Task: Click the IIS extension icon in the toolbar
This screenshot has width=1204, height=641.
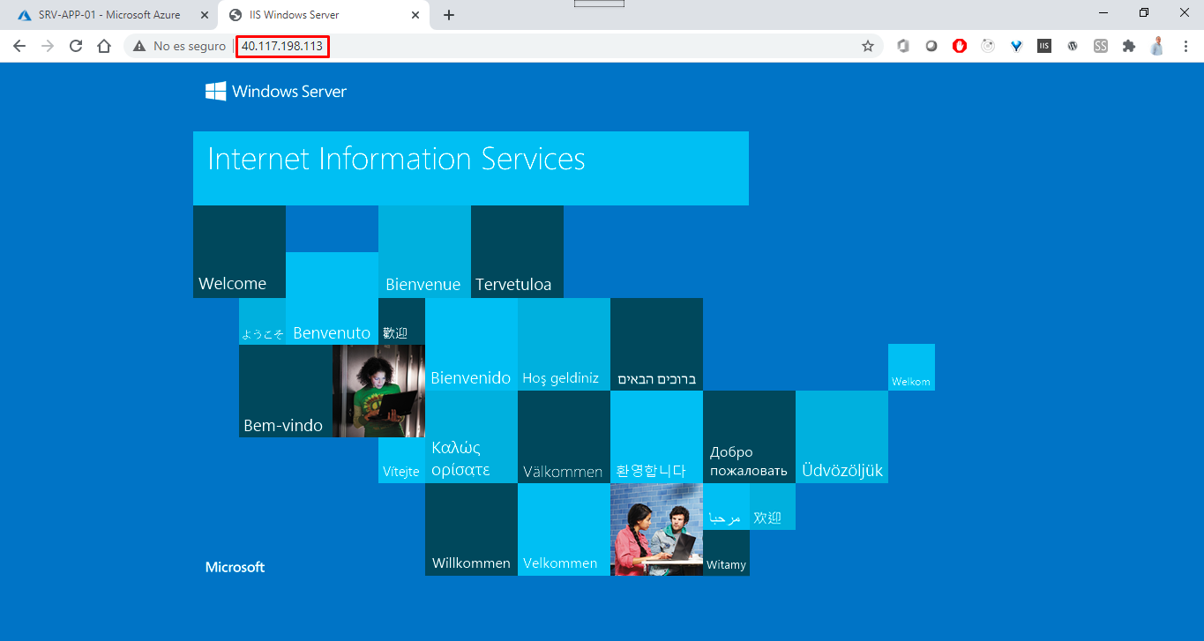Action: point(1043,45)
